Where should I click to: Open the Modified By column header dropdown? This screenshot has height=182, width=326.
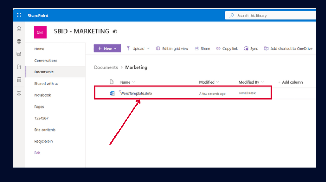click(x=251, y=82)
